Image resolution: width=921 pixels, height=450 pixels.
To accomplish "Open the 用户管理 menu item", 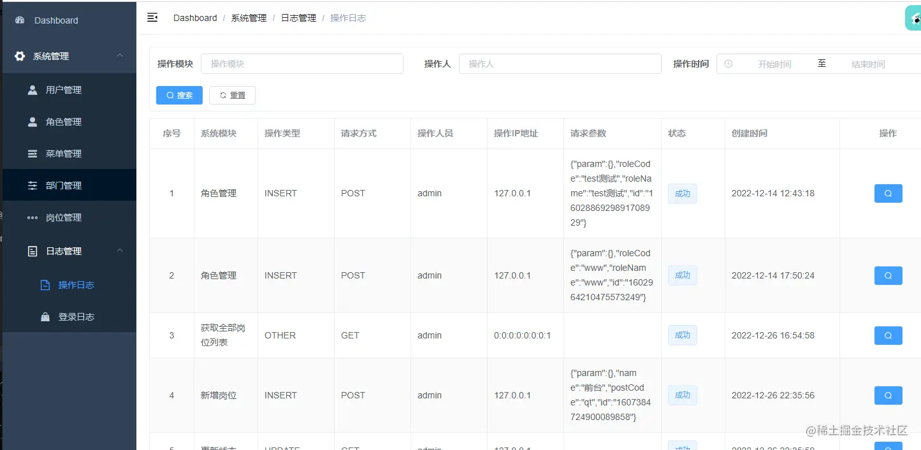I will tap(69, 90).
